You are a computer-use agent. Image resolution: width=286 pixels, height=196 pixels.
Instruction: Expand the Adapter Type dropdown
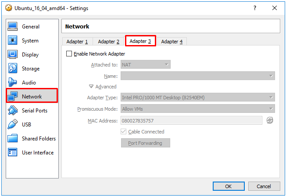coord(197,98)
